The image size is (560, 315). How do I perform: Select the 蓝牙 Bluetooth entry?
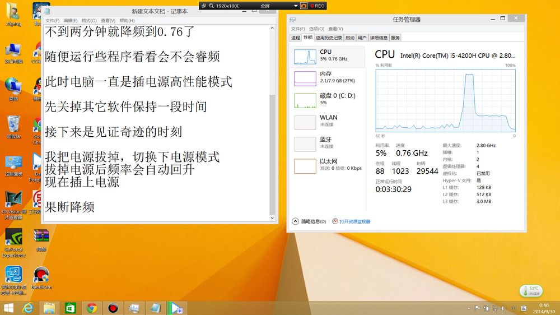point(328,144)
